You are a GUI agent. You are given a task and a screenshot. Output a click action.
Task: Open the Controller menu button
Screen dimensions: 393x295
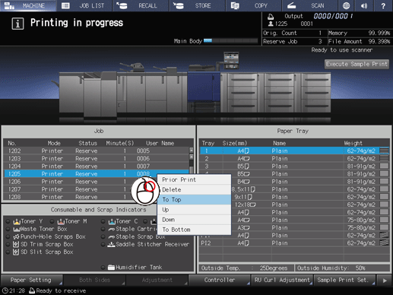coord(220,280)
